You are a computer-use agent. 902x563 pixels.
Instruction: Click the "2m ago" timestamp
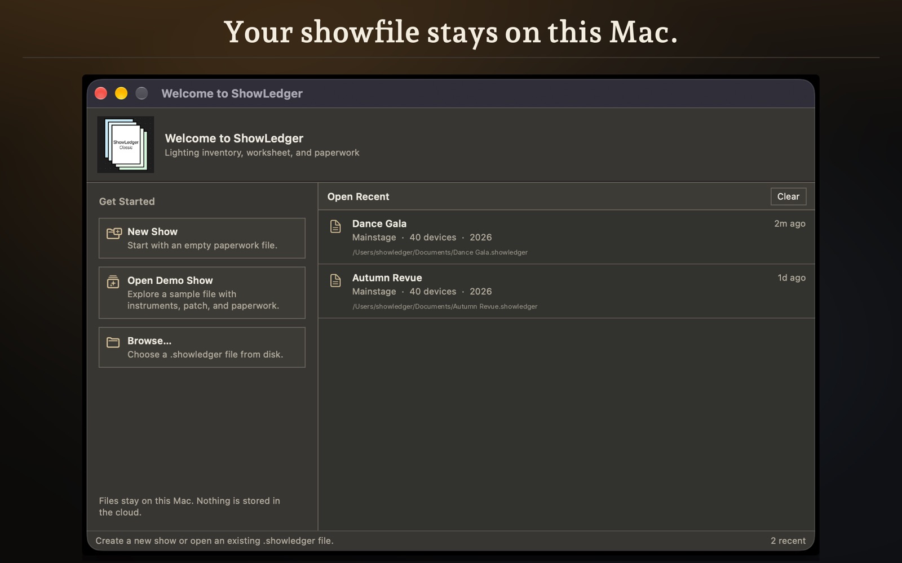pos(789,224)
